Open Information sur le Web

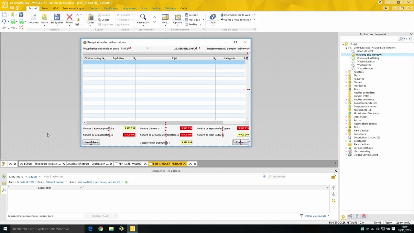click(235, 15)
